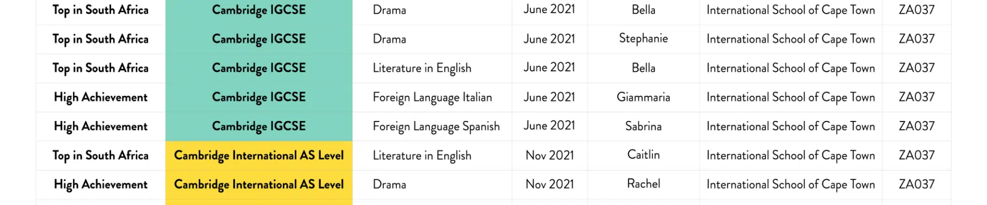Select the Nov 2021 date in Rachel's row
This screenshot has height=205, width=987.
pyautogui.click(x=550, y=184)
